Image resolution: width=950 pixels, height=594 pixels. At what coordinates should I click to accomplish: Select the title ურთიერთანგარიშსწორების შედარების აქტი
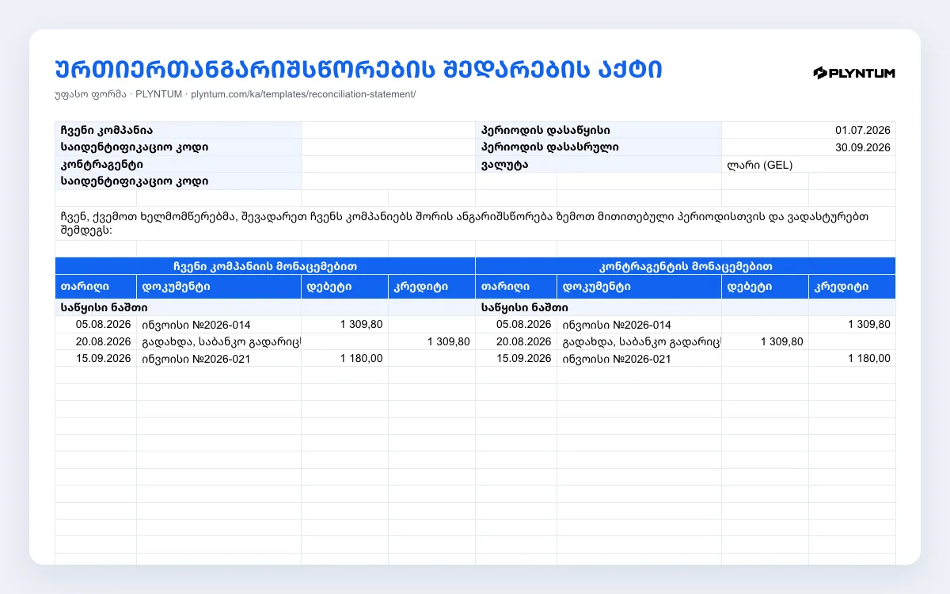(x=359, y=69)
